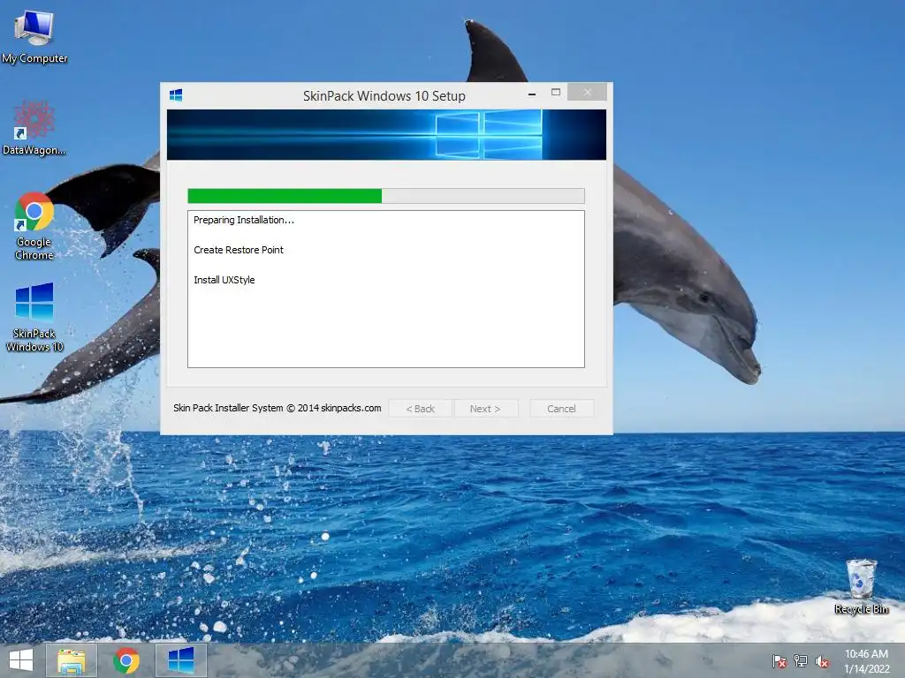Click the 'SkinPack Windows 10 Setup' title
Viewport: 905px width, 678px height.
click(x=384, y=95)
